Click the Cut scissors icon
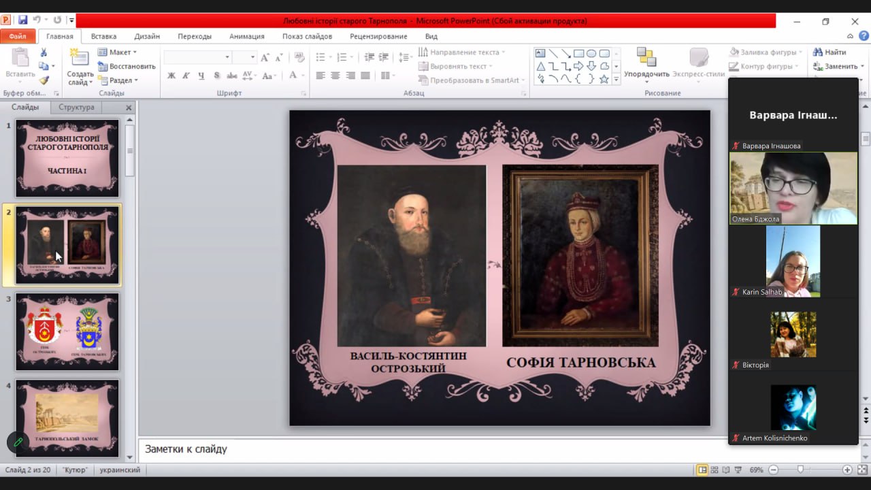Viewport: 871px width, 490px height. [44, 52]
